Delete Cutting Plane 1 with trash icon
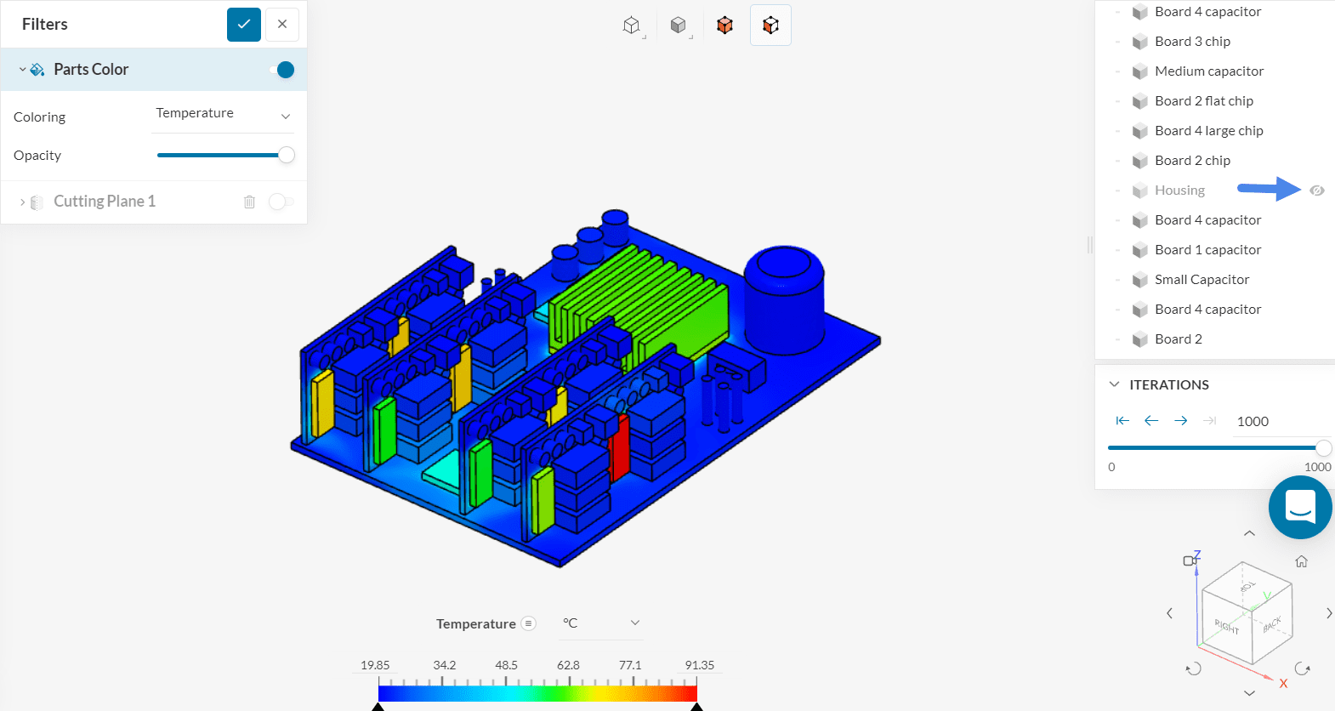This screenshot has height=711, width=1335. point(249,202)
